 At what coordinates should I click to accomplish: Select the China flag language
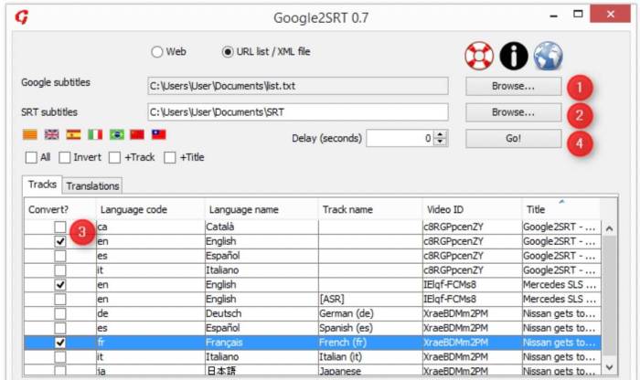click(x=137, y=134)
